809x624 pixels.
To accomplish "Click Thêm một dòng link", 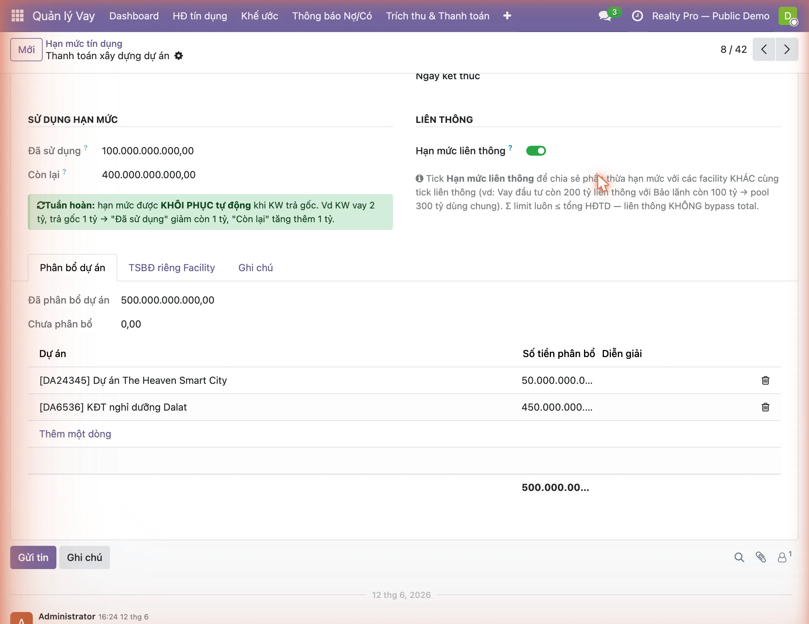I will [x=75, y=434].
